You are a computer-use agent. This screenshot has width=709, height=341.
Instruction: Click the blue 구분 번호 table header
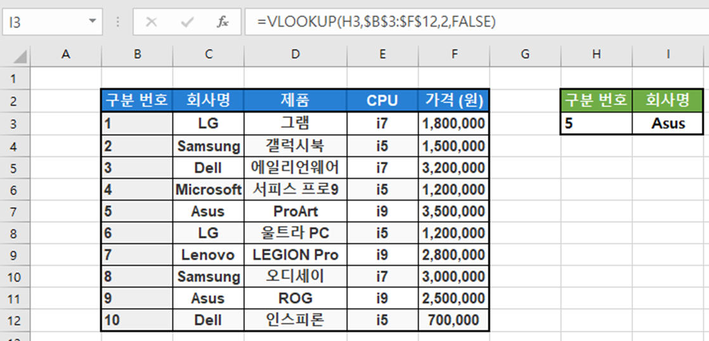[x=137, y=101]
